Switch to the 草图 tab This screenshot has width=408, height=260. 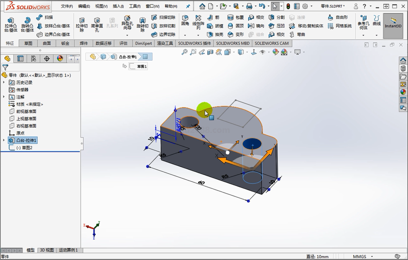click(x=28, y=43)
